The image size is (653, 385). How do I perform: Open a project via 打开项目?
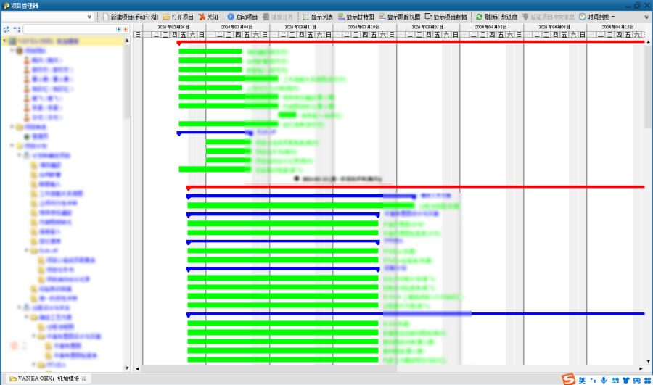click(x=178, y=17)
